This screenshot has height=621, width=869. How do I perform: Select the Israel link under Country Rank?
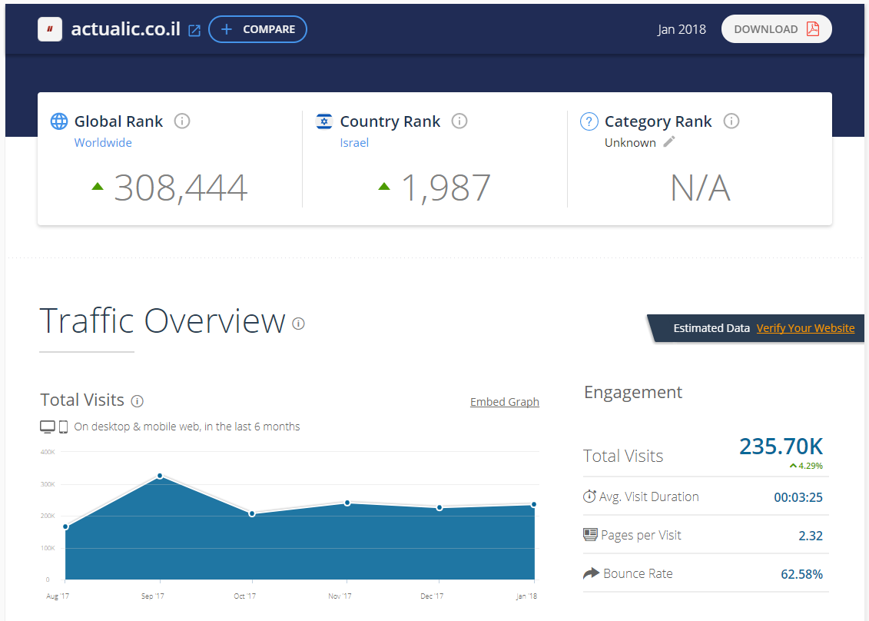point(354,143)
